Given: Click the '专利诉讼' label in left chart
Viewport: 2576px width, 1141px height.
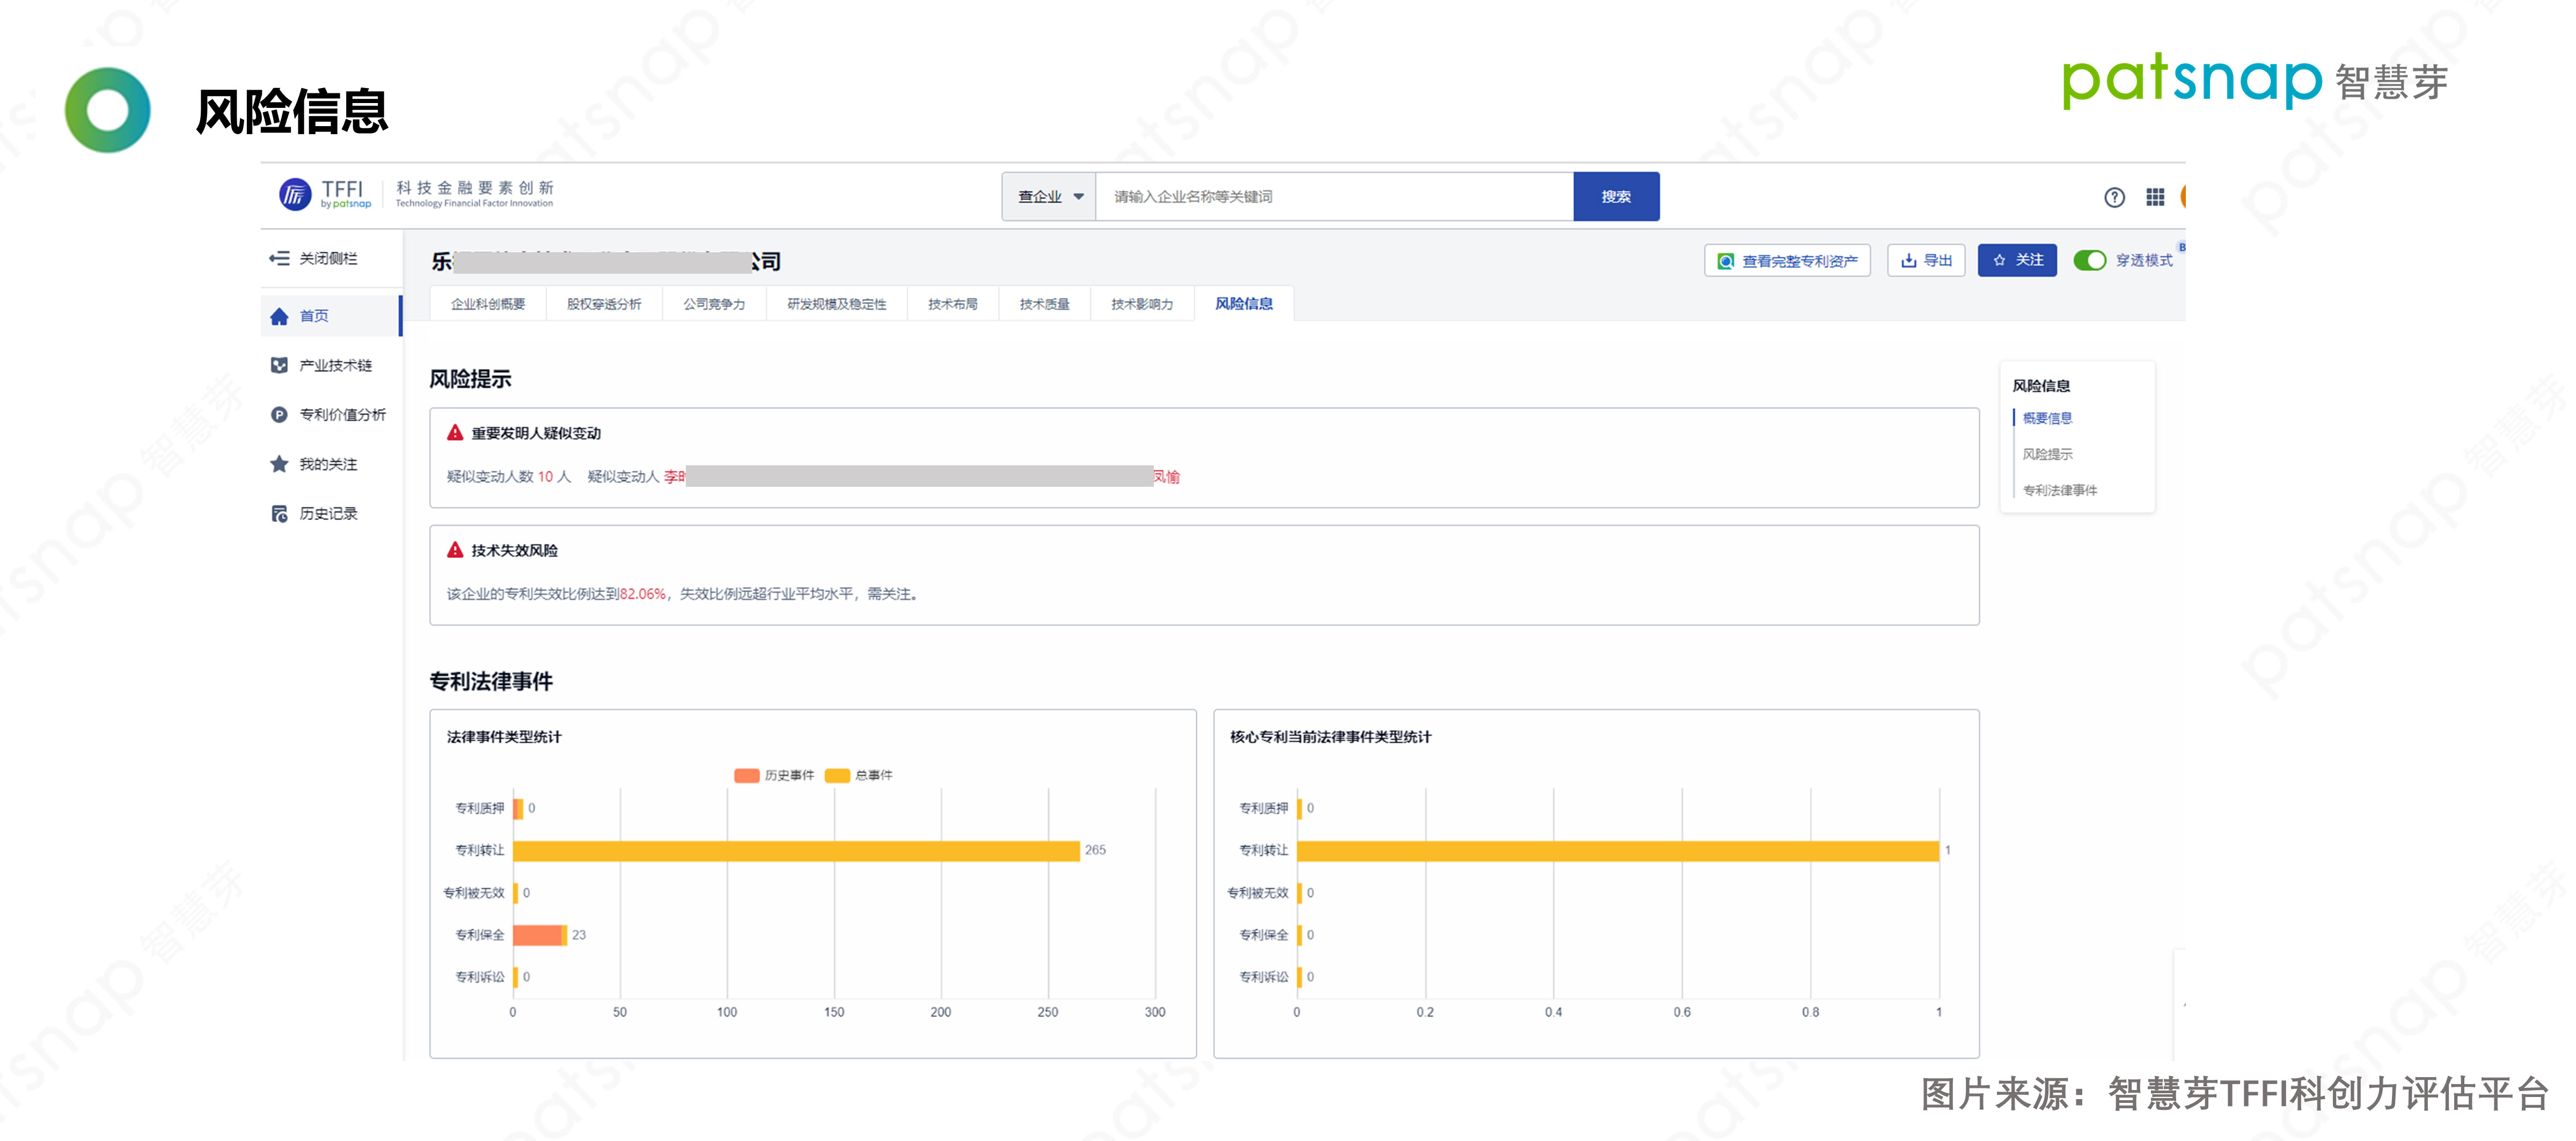Looking at the screenshot, I should click(480, 977).
